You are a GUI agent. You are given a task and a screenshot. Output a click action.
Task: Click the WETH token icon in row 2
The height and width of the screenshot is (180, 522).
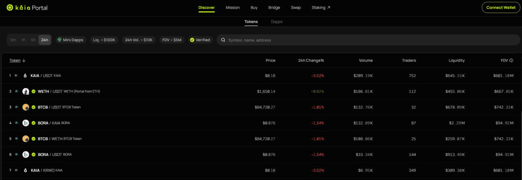26,91
